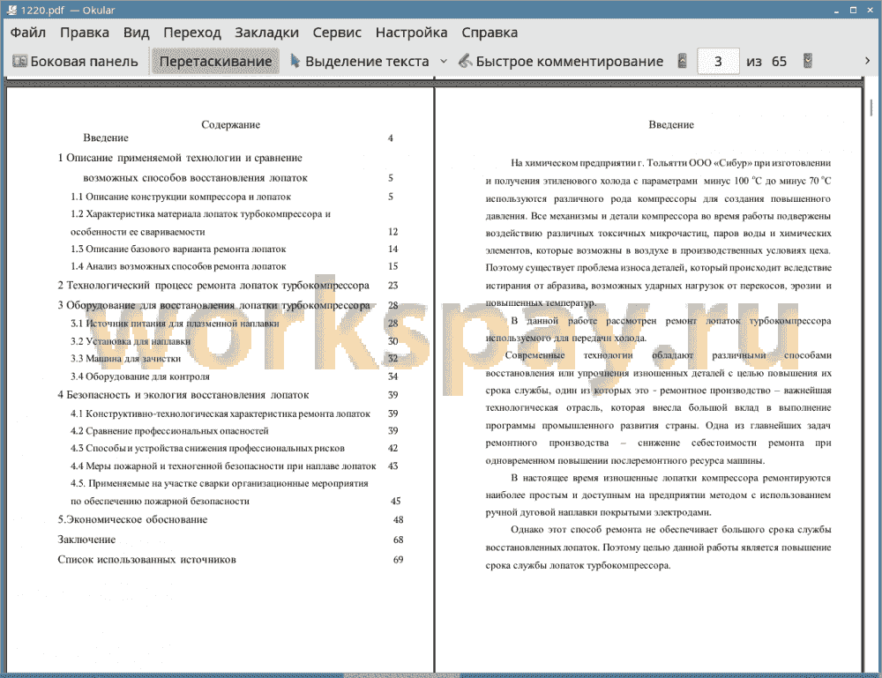882x678 pixels.
Task: Close the Okular window
Action: pyautogui.click(x=870, y=10)
